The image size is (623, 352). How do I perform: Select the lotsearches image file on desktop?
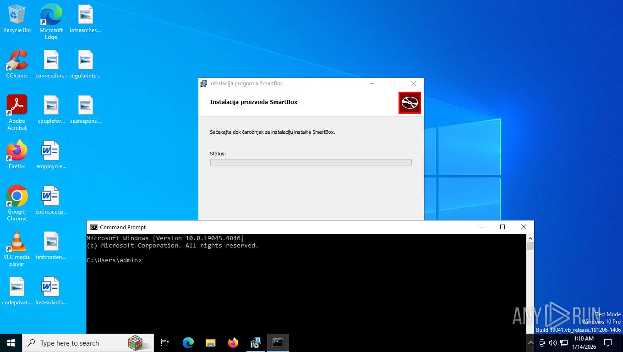coord(85,19)
